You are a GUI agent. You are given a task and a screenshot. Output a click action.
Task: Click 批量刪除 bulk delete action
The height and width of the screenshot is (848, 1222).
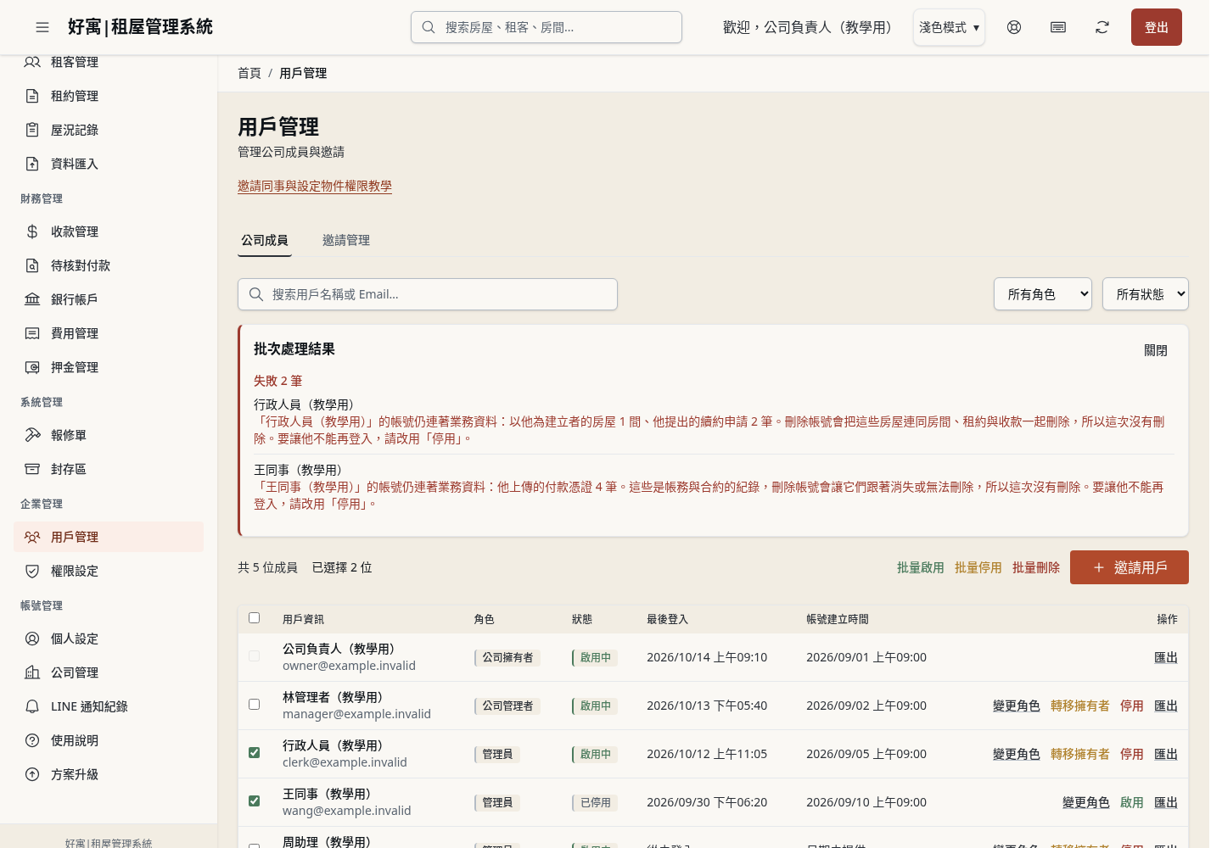[x=1036, y=567]
